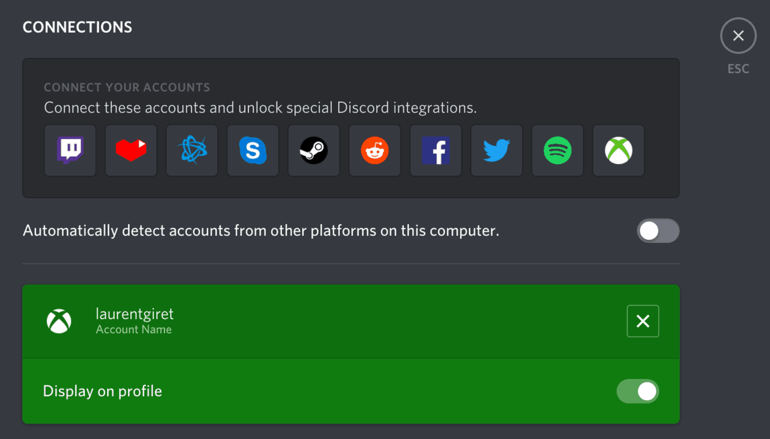This screenshot has width=770, height=439.
Task: Click the 'Connect Your Accounts' label
Action: 127,87
